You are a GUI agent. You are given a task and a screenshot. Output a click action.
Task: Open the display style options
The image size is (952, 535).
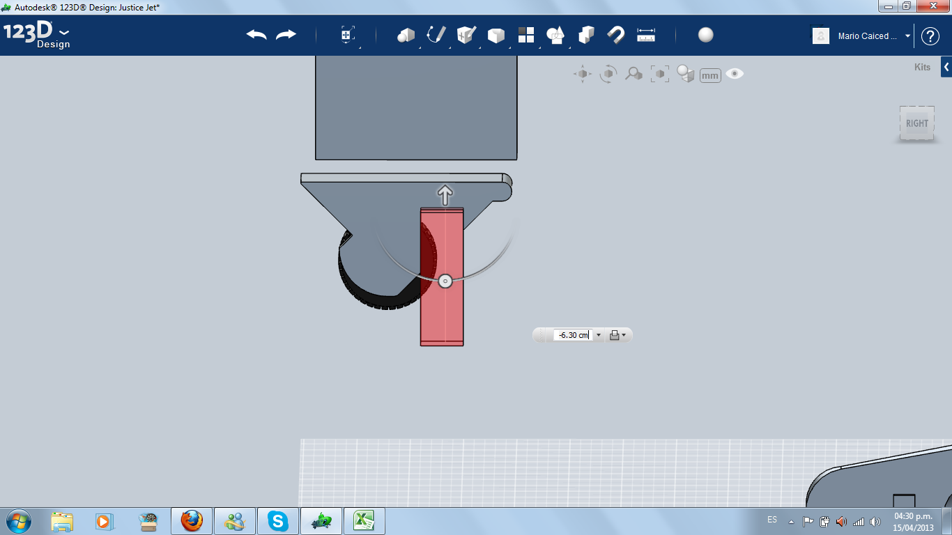pyautogui.click(x=686, y=74)
